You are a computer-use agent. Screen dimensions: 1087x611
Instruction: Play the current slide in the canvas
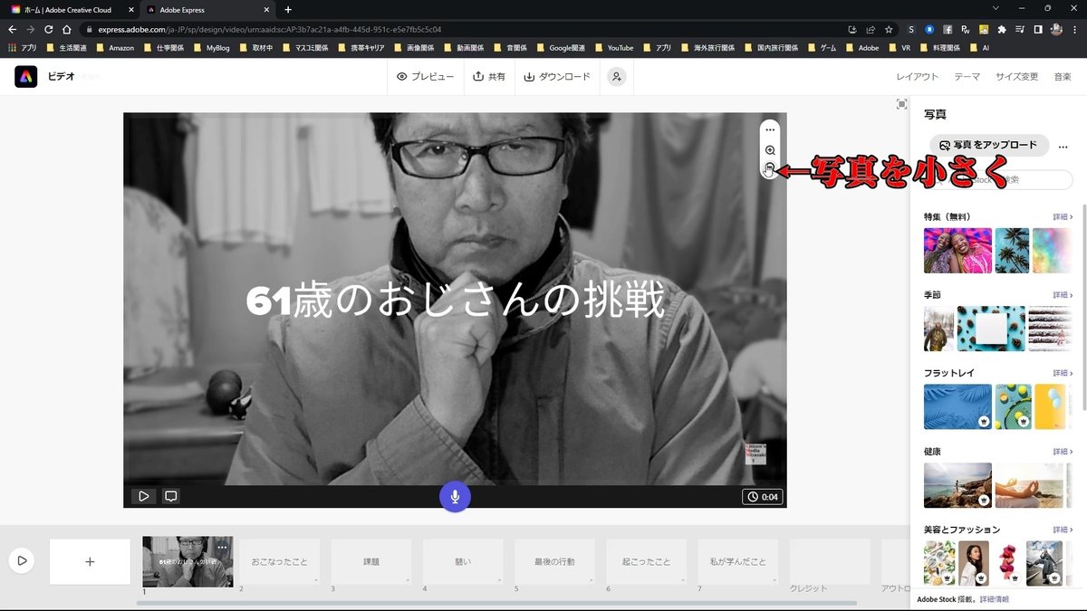tap(143, 496)
